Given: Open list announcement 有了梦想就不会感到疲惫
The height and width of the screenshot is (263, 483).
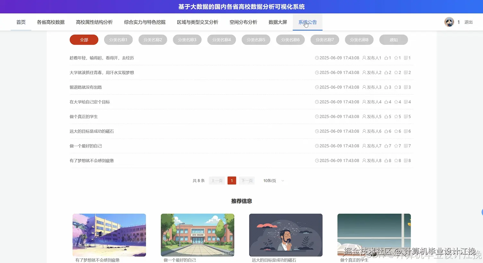Looking at the screenshot, I should tap(92, 160).
